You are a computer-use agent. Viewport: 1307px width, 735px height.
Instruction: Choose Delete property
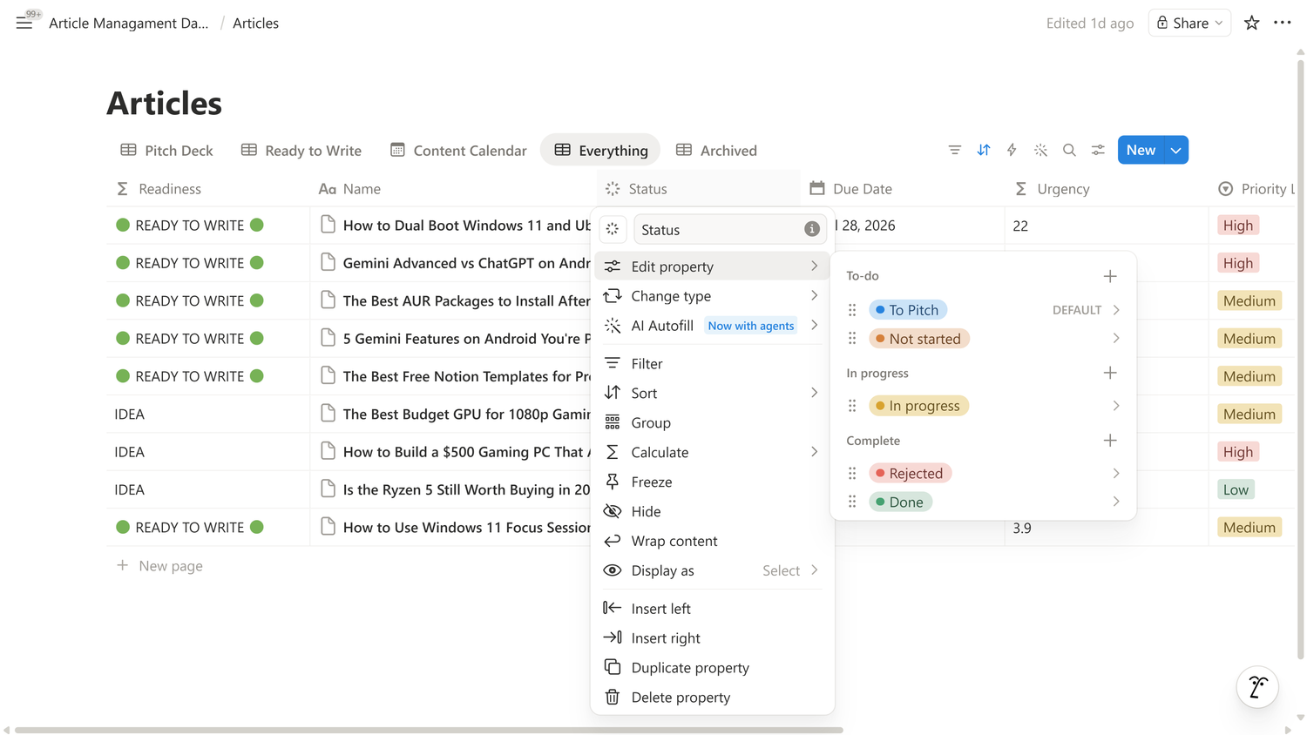[712, 698]
